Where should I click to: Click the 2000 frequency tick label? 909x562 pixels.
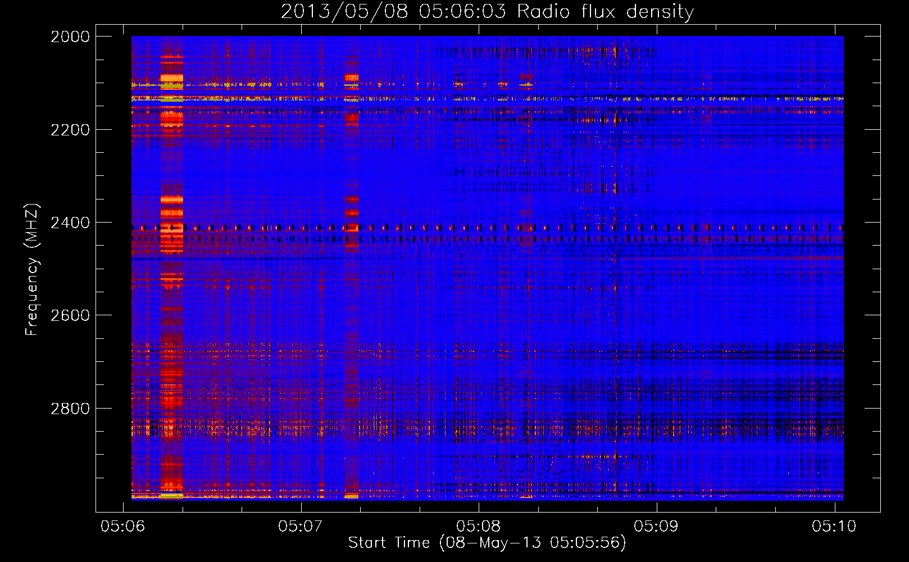click(70, 37)
